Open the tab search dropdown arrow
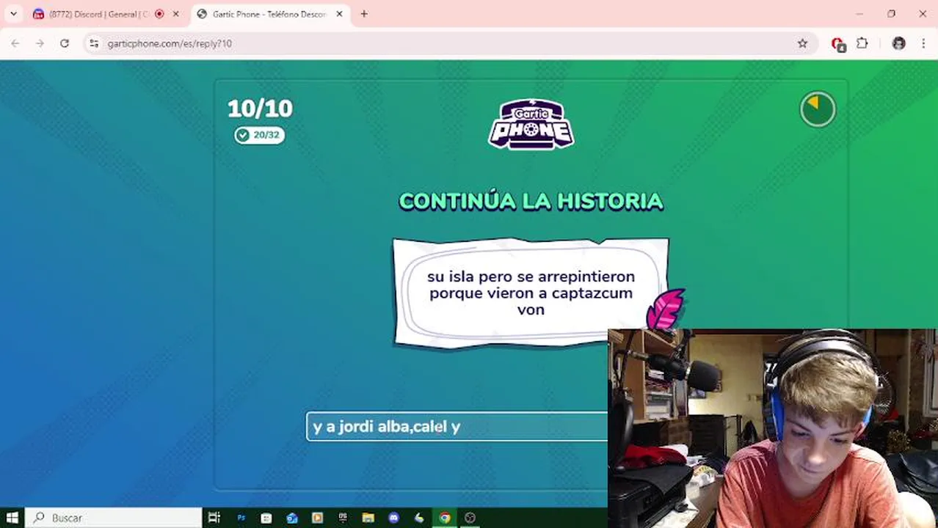Image resolution: width=938 pixels, height=528 pixels. coord(13,14)
